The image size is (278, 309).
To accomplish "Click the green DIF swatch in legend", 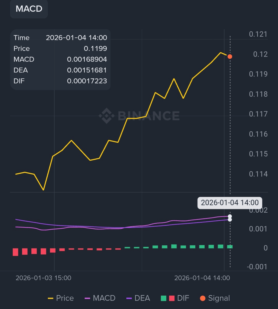I will 163,298.
